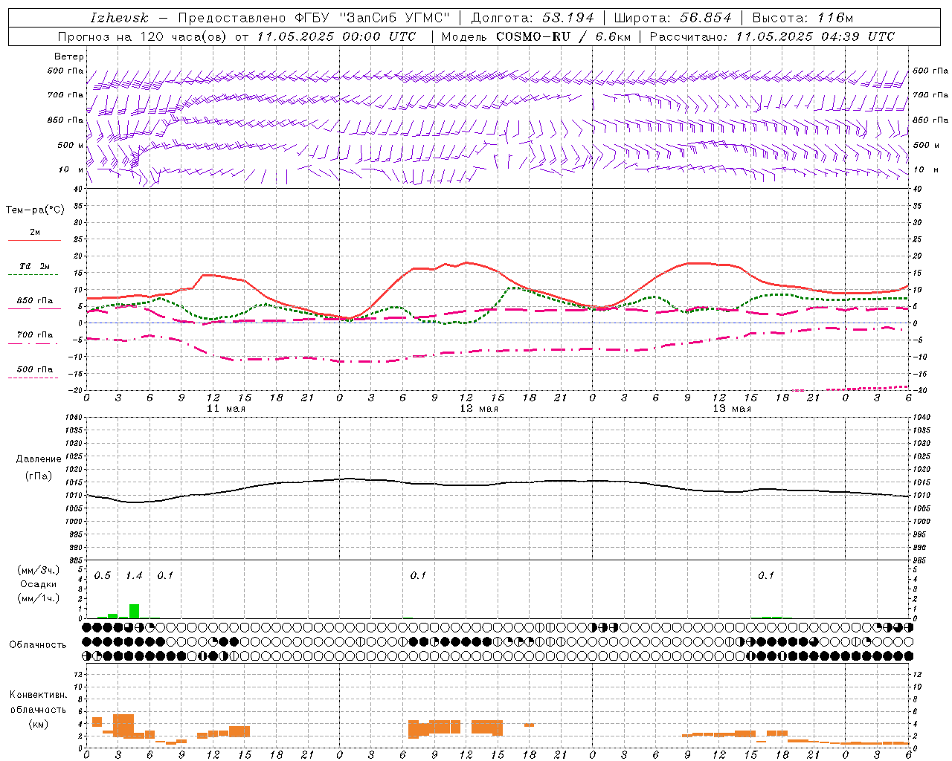Click the dashed line sample under 'Td 2м'

tap(33, 275)
